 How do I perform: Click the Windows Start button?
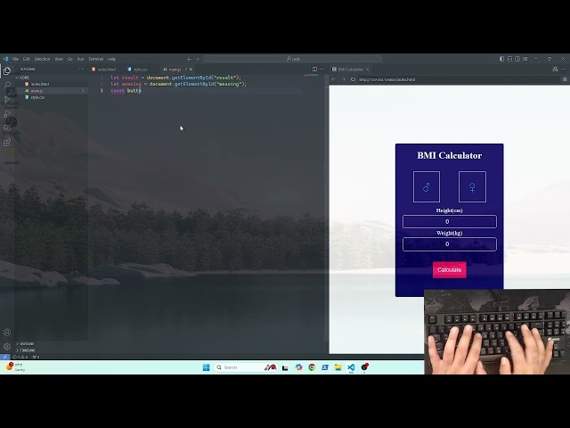206,367
